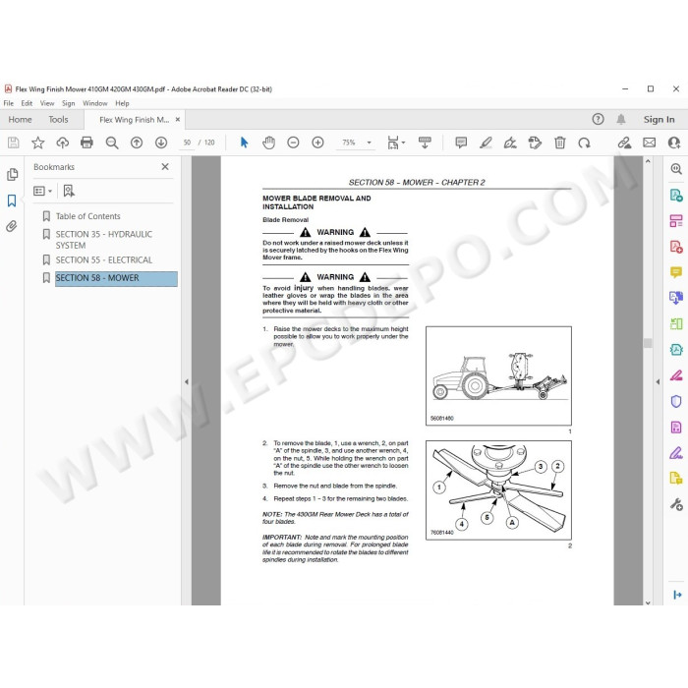Open account profile icon in toolbar
Viewport: 688px width, 688px height.
[x=674, y=143]
